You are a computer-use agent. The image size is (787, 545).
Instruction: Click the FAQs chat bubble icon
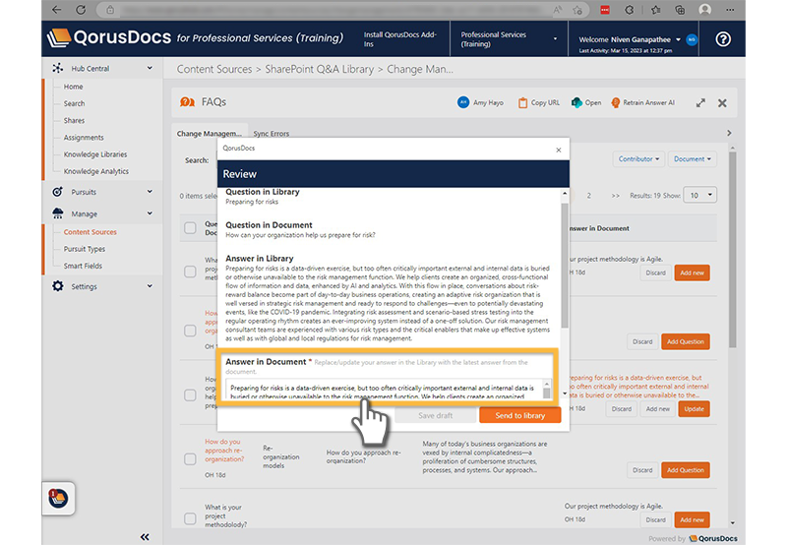point(187,102)
